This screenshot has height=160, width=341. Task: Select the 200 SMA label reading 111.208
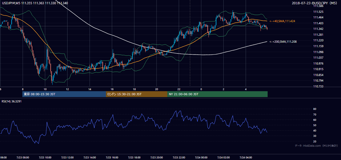click(283, 42)
